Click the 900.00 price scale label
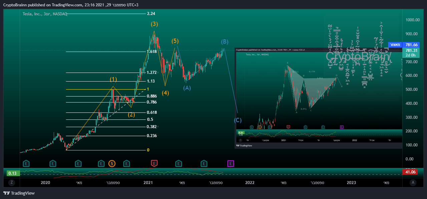Viewport: 427px width, 199px height. click(x=412, y=34)
